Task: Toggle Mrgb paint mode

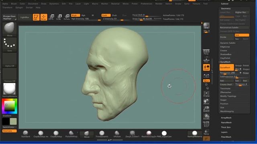Action: [x=75, y=15]
